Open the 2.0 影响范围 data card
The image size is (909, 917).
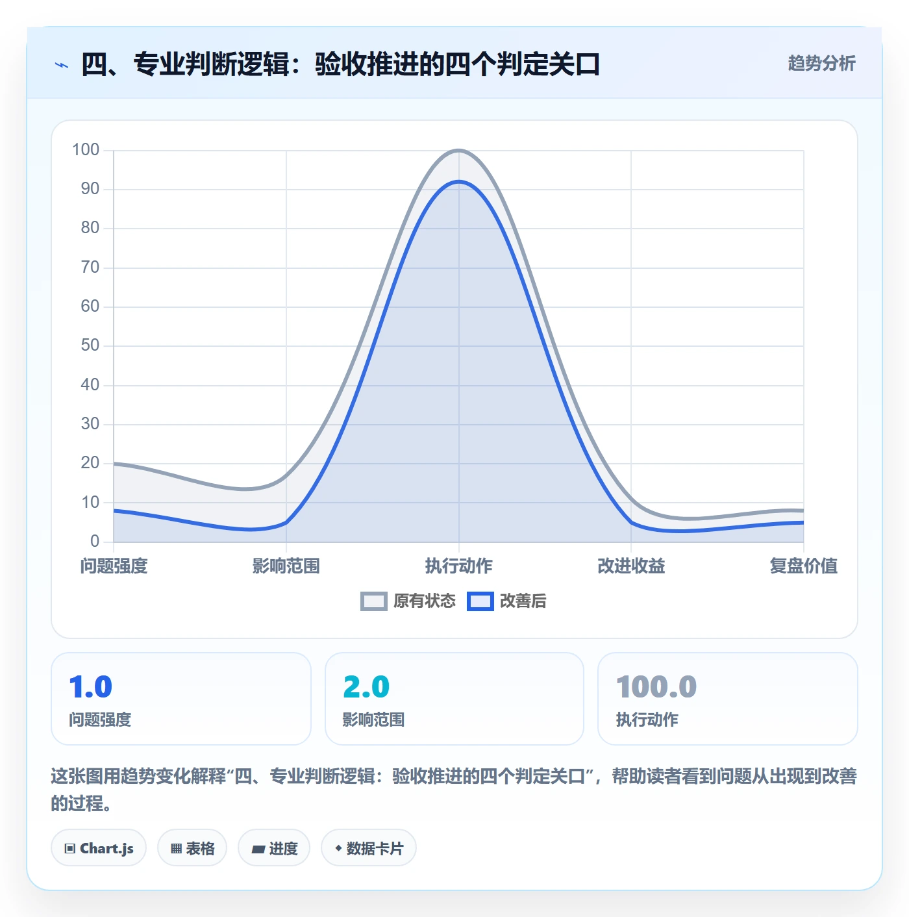pos(454,699)
